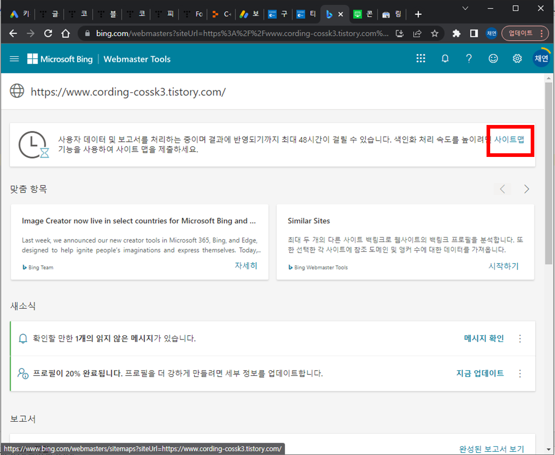Viewport: 555px width, 455px height.
Task: Switch to the Google Ads tab
Action: coord(21,14)
